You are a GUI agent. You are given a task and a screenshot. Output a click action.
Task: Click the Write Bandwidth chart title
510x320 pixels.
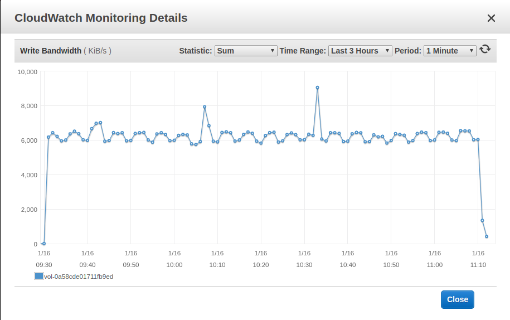pos(50,51)
